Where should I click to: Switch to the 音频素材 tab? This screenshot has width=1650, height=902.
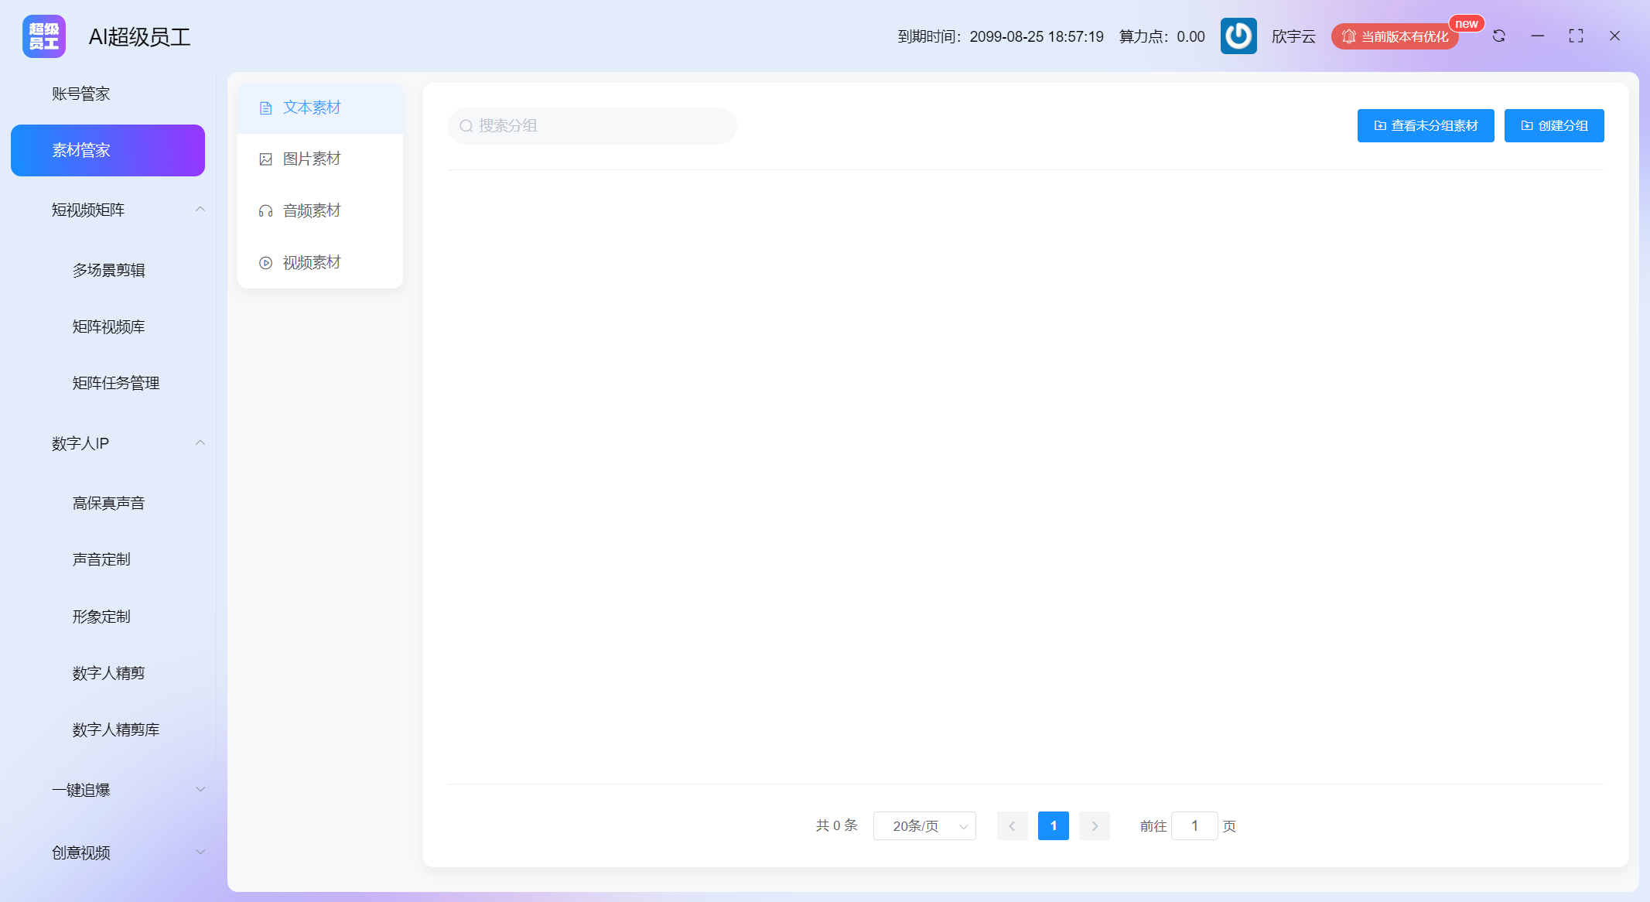click(320, 211)
